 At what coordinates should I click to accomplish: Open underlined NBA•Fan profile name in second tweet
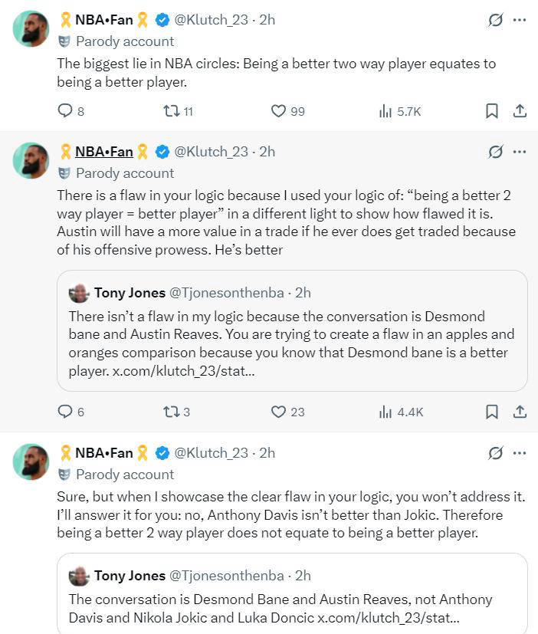pyautogui.click(x=103, y=152)
